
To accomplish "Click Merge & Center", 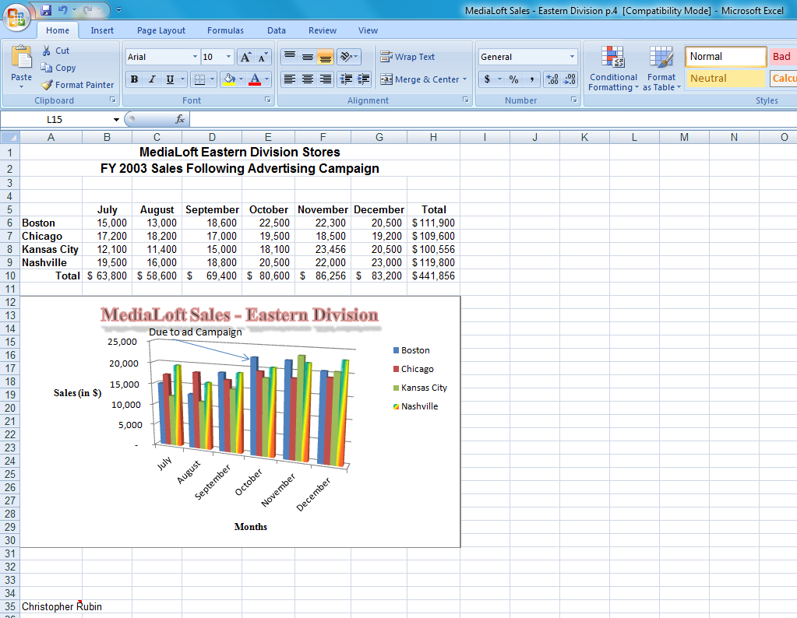I will click(x=420, y=79).
